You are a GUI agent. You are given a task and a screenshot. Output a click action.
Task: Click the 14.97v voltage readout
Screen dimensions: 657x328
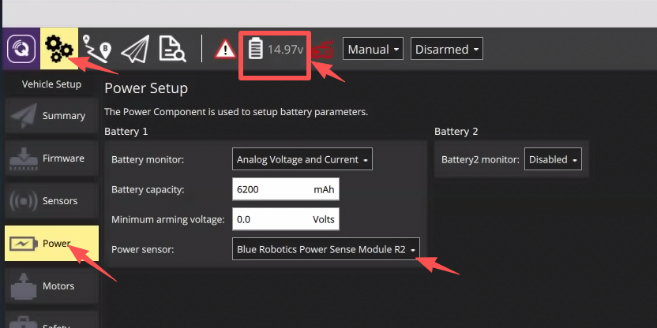tap(285, 49)
